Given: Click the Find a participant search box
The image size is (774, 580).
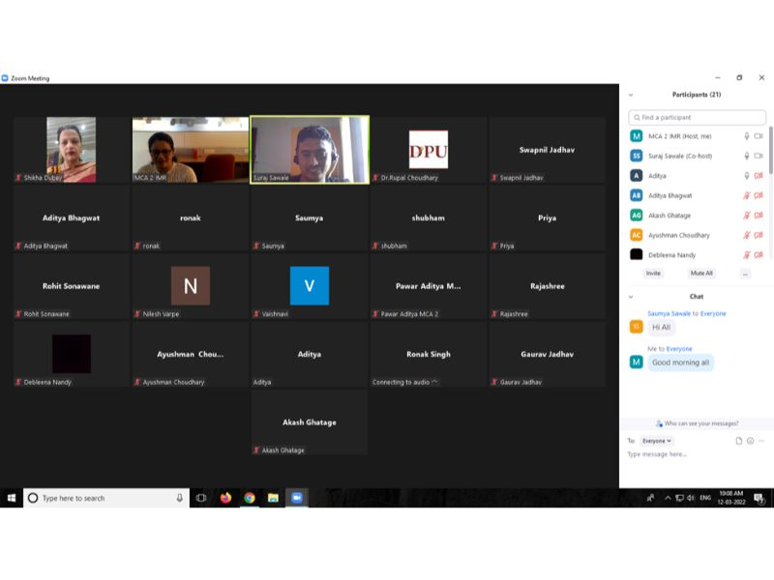Looking at the screenshot, I should point(697,117).
